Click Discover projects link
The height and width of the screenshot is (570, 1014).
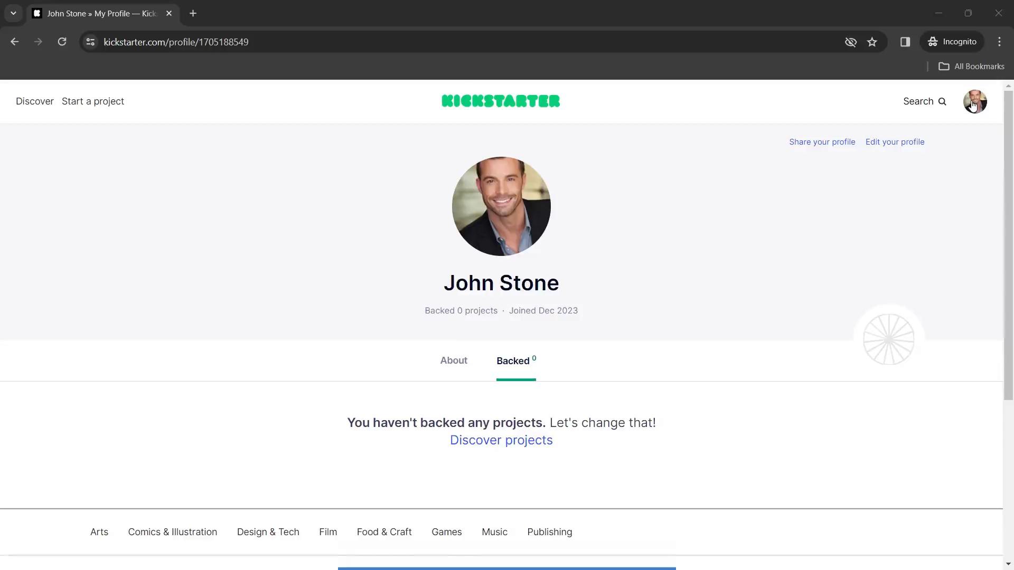[501, 440]
